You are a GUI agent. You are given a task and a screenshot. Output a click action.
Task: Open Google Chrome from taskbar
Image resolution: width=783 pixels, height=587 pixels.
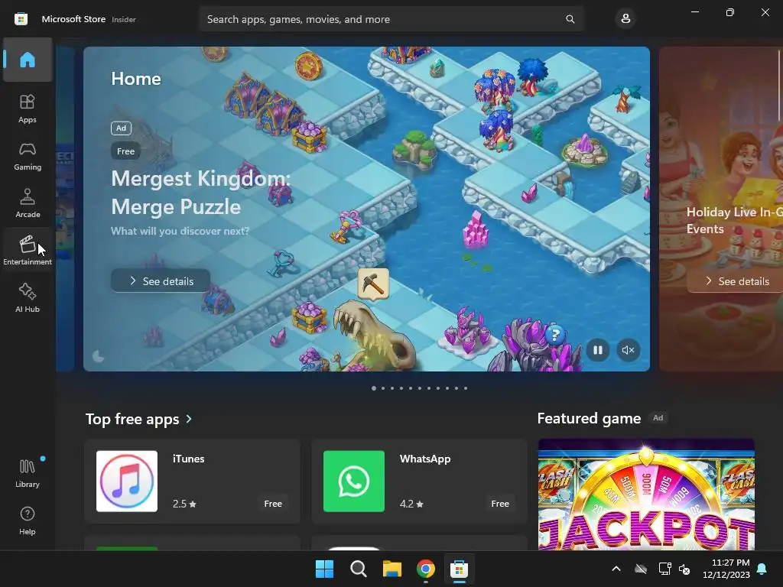tap(425, 569)
